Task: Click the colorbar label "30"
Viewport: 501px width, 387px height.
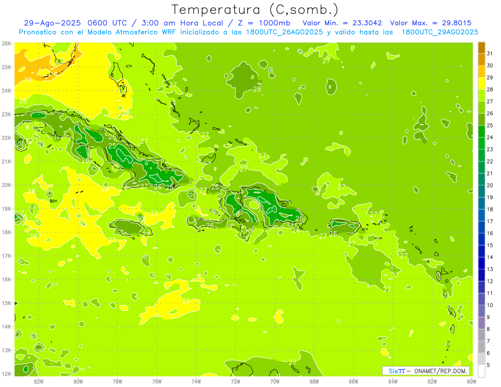Action: (490, 66)
